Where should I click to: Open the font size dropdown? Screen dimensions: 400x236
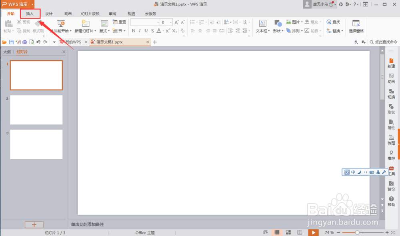click(171, 22)
